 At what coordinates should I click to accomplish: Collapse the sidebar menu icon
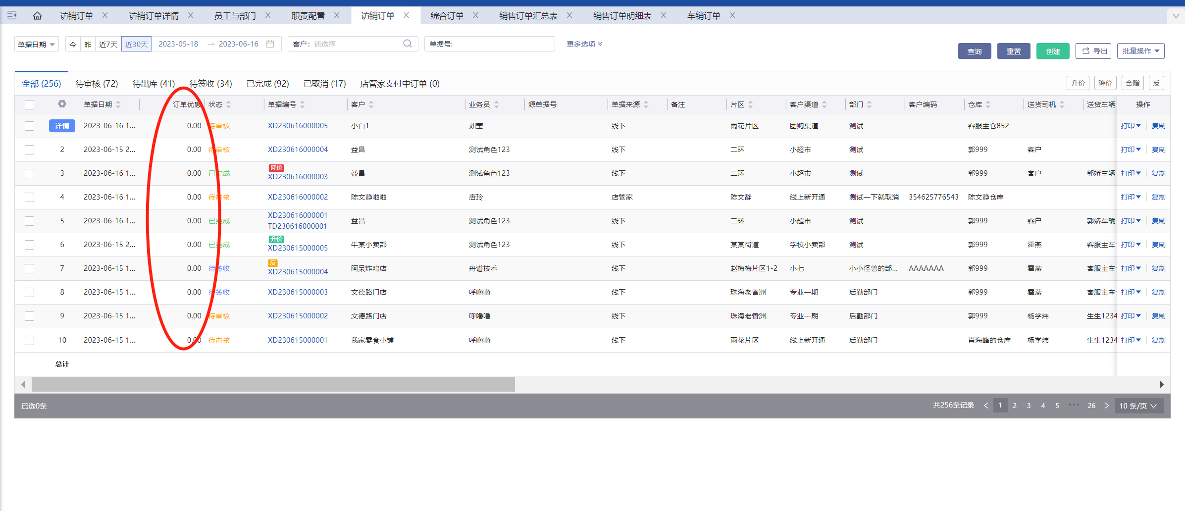point(12,16)
